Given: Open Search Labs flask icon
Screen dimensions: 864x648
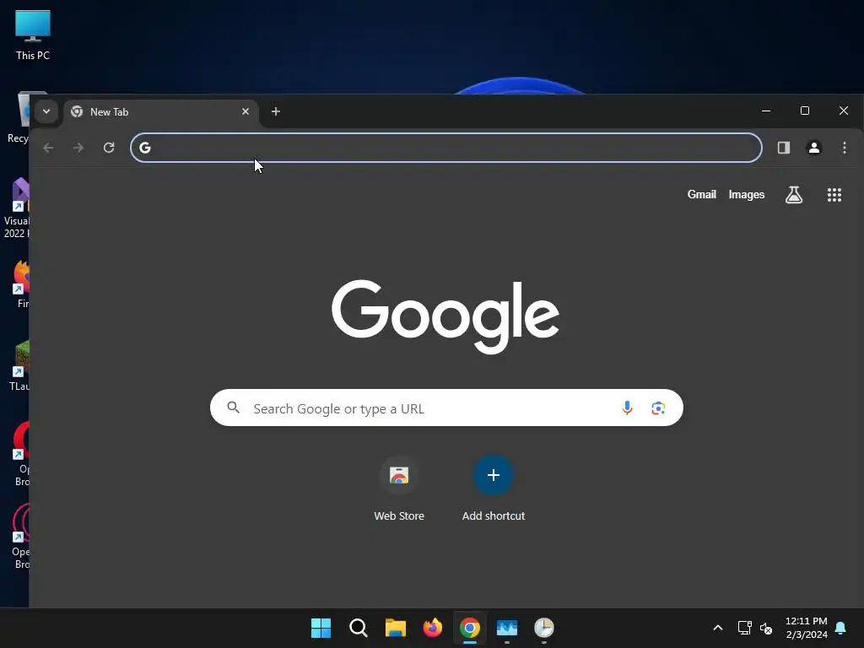Looking at the screenshot, I should (x=793, y=195).
